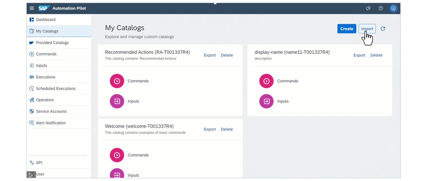Open Provided Catalogs from the sidebar
This screenshot has height=181, width=427.
(x=59, y=43)
